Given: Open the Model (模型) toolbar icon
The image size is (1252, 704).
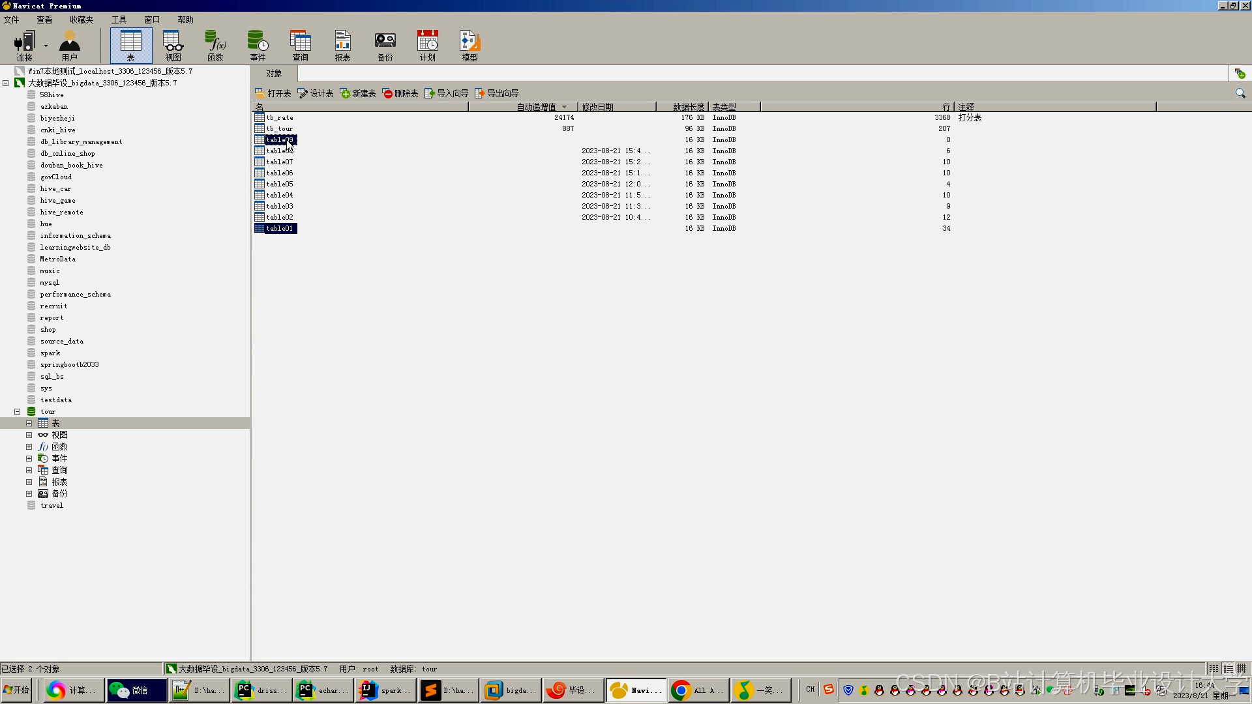Looking at the screenshot, I should tap(469, 46).
